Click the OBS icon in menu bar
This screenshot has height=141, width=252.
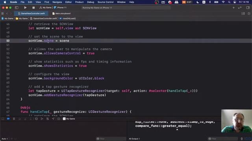(x=157, y=2)
